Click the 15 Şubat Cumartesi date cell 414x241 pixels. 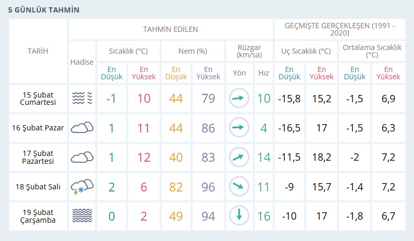(38, 98)
